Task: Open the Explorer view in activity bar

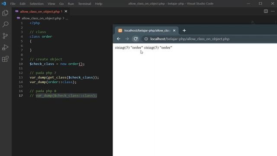Action: 5,13
